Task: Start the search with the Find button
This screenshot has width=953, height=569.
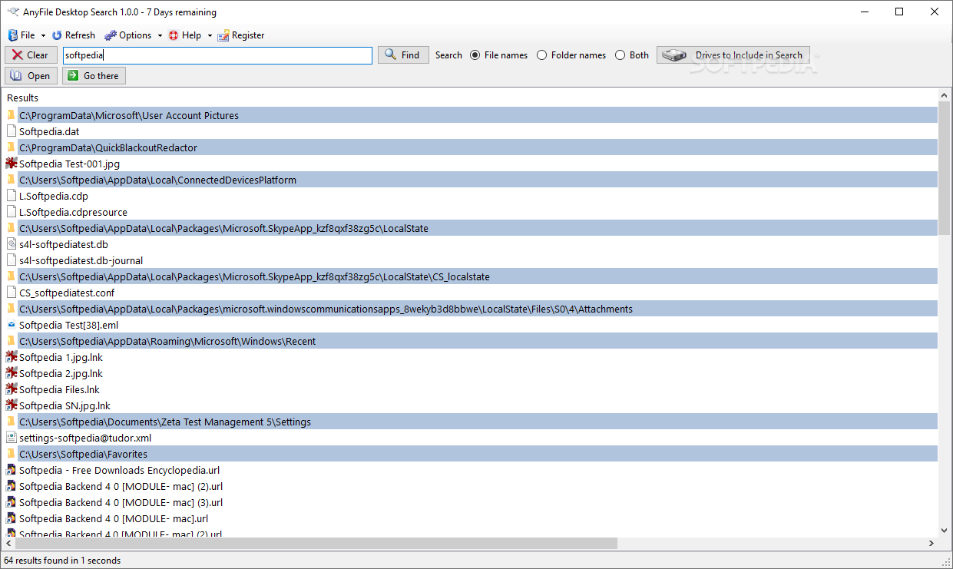Action: tap(403, 55)
